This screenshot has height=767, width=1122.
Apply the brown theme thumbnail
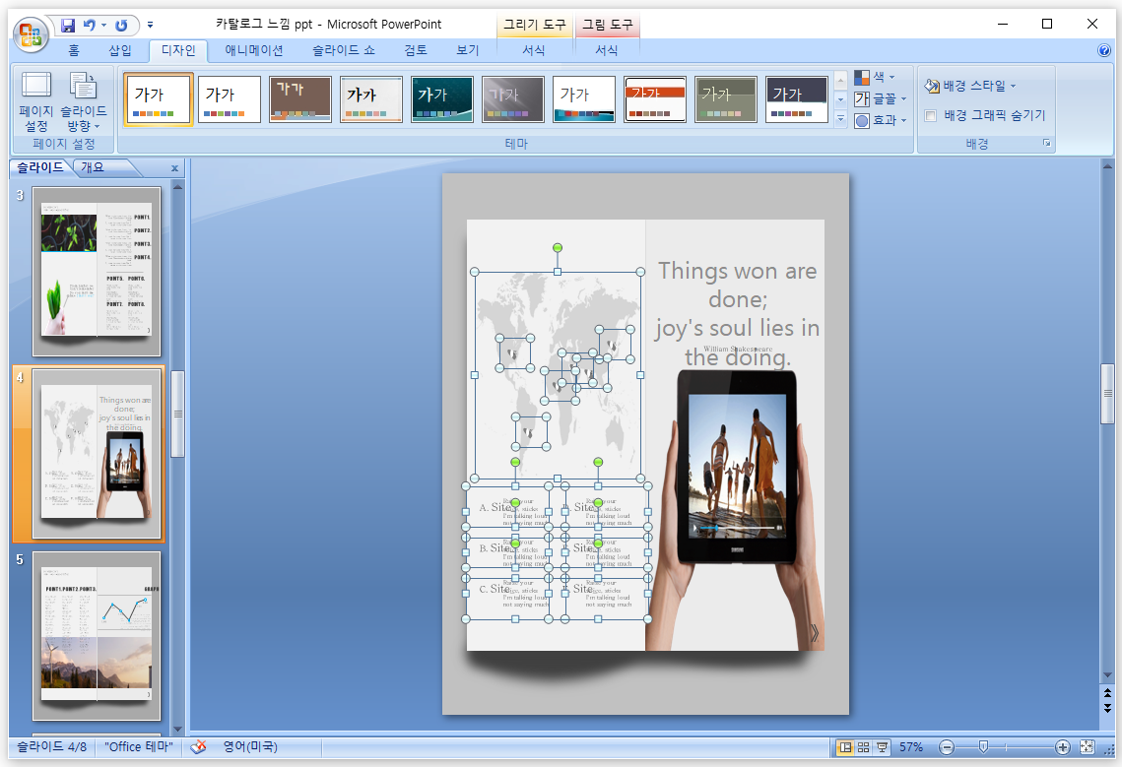[300, 99]
